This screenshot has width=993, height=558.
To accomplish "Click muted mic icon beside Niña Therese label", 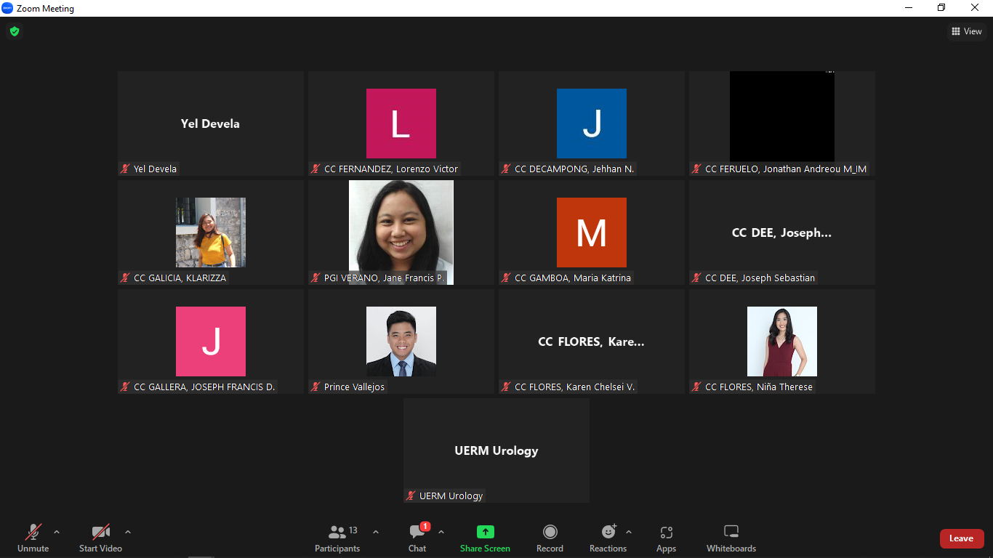I will coord(697,387).
